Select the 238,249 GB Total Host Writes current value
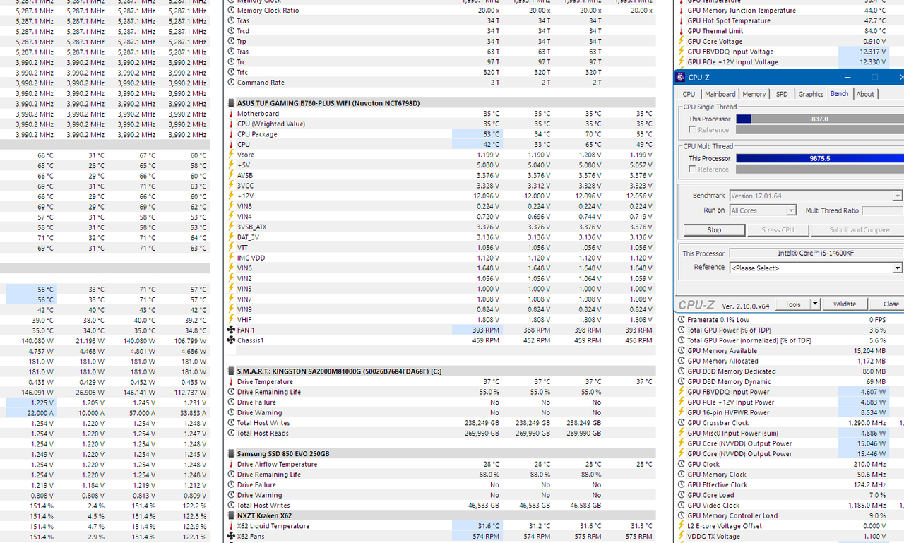 click(x=480, y=423)
